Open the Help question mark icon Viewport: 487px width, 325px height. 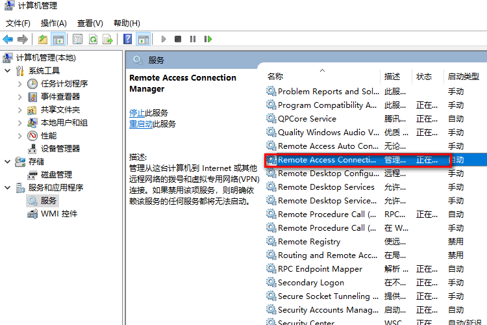(x=128, y=39)
